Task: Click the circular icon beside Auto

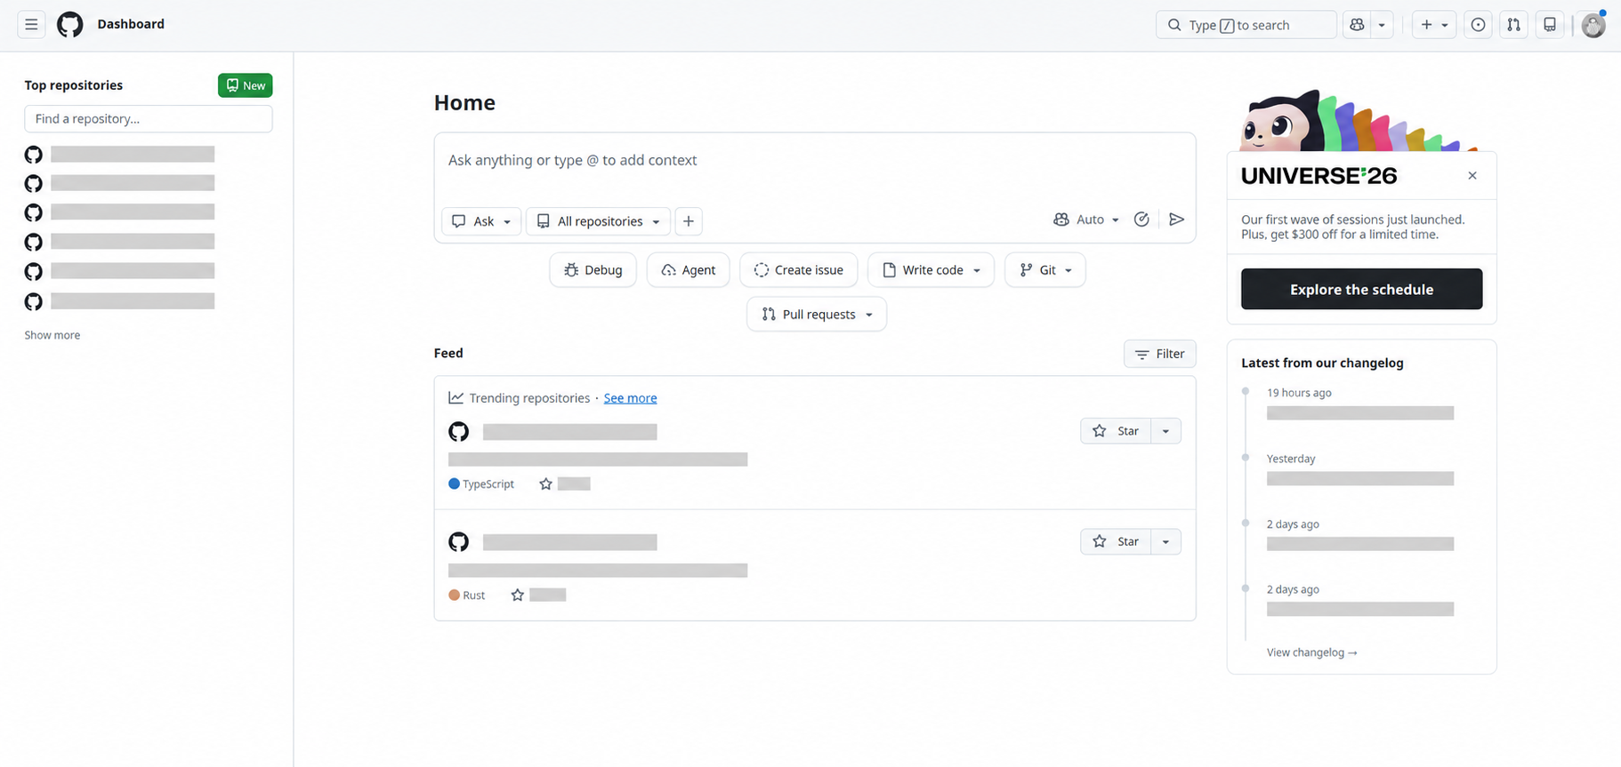Action: (x=1141, y=220)
